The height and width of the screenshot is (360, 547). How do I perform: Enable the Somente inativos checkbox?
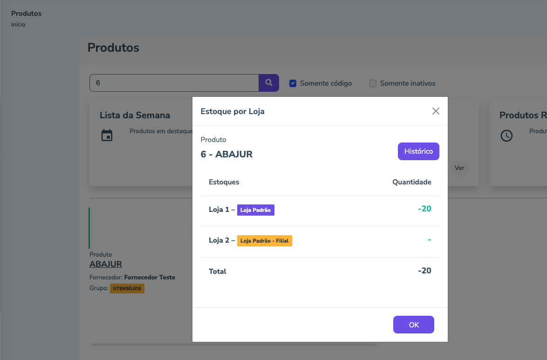click(373, 83)
